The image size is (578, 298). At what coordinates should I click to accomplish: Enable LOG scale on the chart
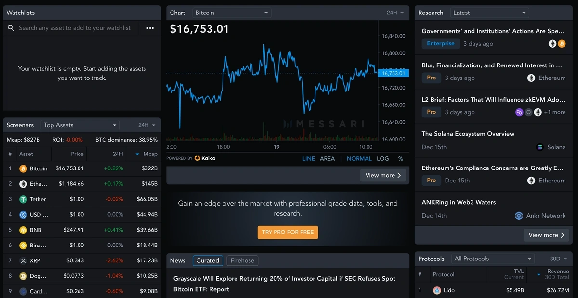coord(383,158)
